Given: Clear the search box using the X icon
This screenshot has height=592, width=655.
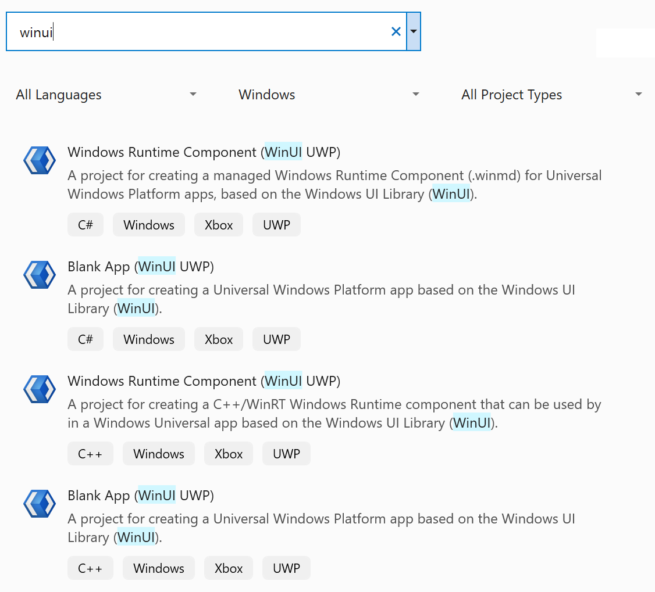Looking at the screenshot, I should [x=396, y=31].
